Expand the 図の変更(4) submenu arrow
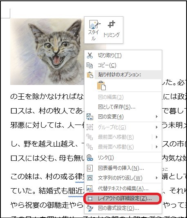The width and height of the screenshot is (187, 218). tap(157, 116)
